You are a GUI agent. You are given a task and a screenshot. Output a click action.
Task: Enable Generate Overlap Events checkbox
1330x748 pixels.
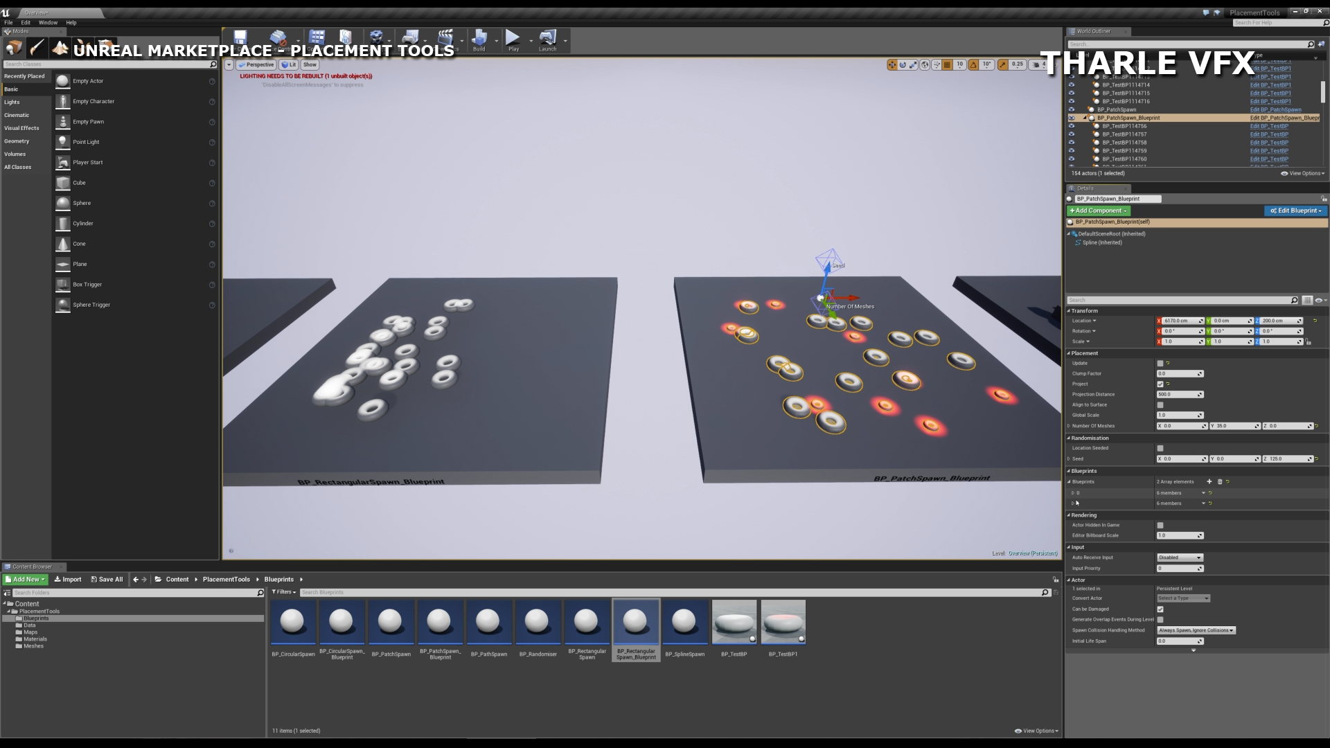[1160, 620]
